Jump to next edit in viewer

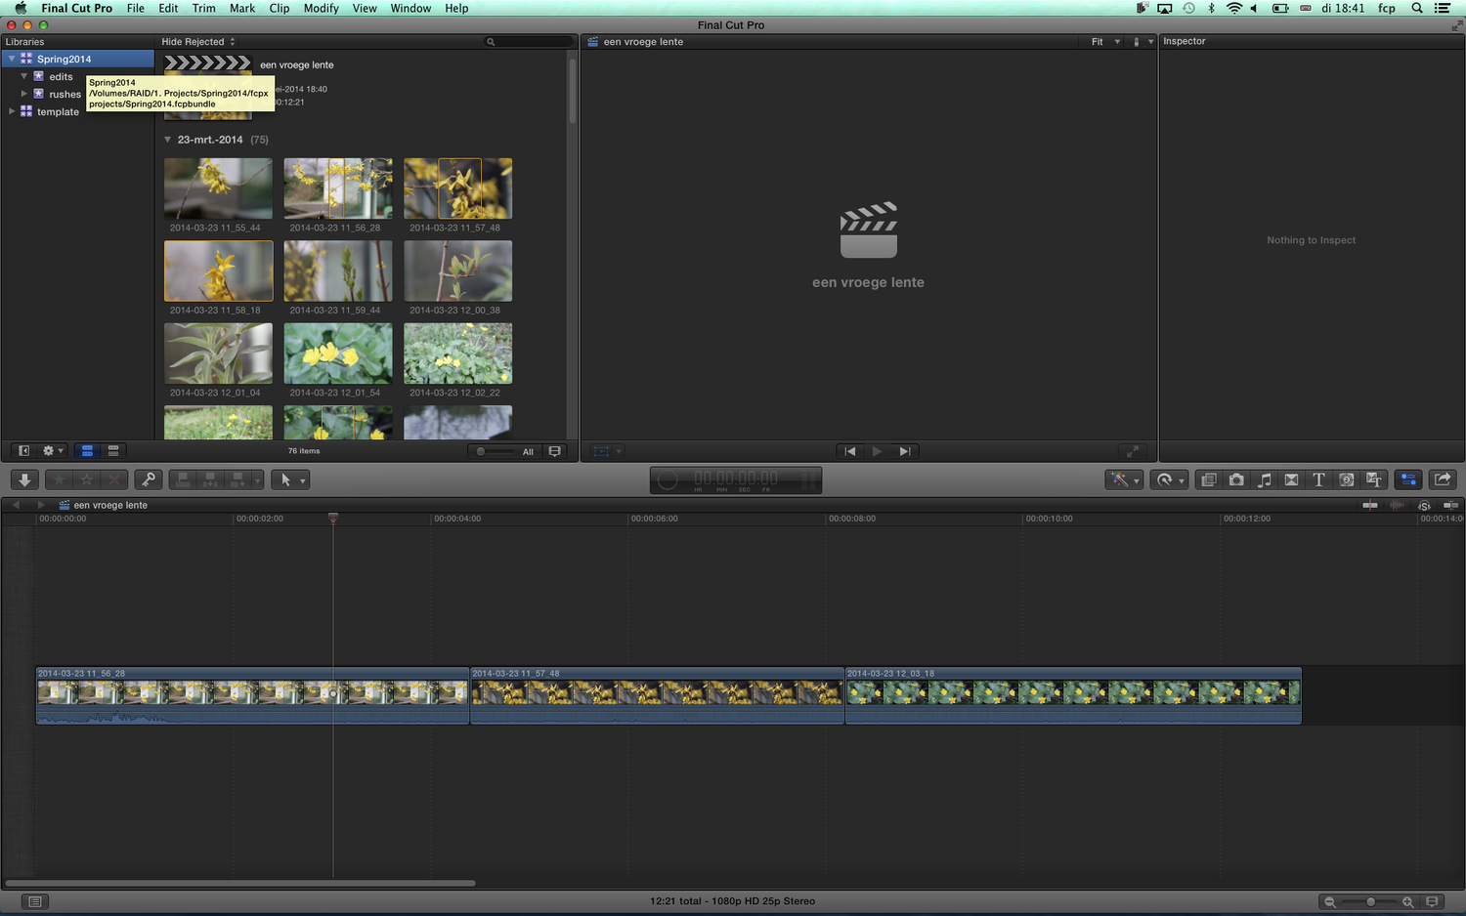[x=905, y=451]
